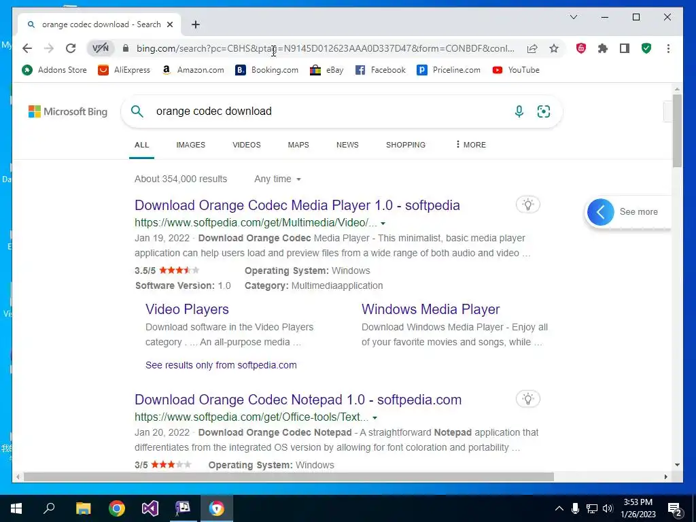Open Priceline.com bookmark
This screenshot has width=696, height=522.
point(449,70)
